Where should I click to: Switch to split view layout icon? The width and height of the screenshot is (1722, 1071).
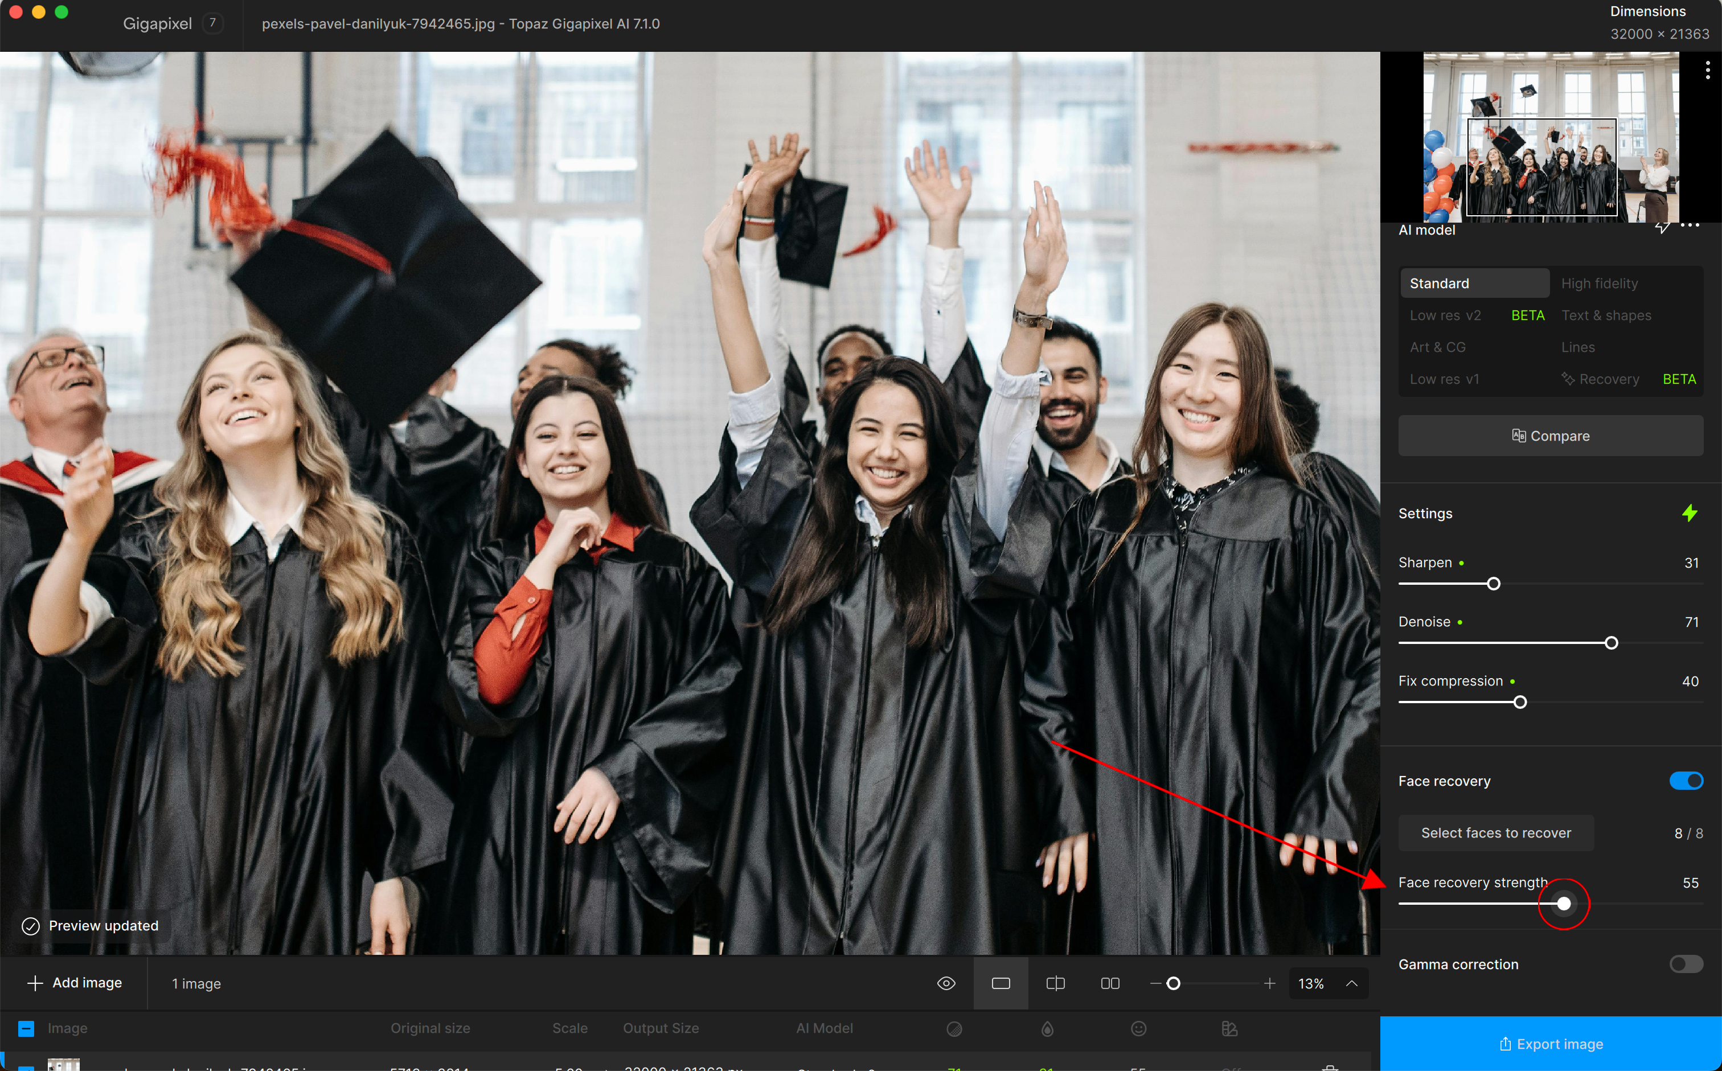pyautogui.click(x=1055, y=983)
